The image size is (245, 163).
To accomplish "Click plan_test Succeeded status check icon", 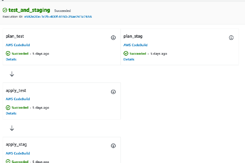I will [8, 54].
